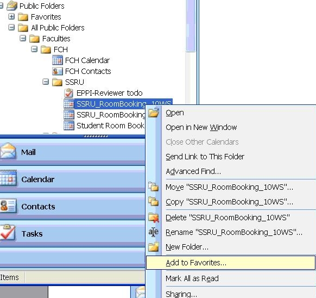Click the FCH Contacts card icon
316x298 pixels.
tap(58, 71)
